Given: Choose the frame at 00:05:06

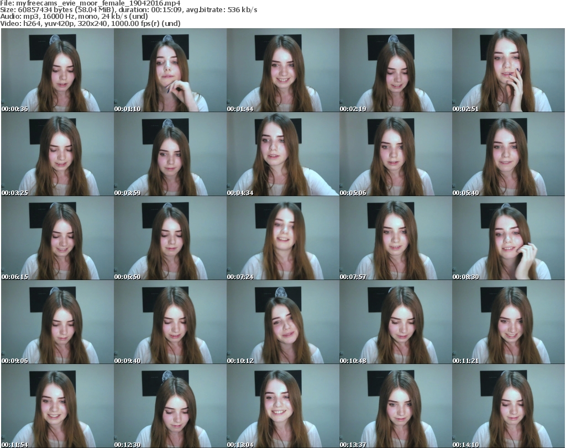Looking at the screenshot, I should (396, 154).
